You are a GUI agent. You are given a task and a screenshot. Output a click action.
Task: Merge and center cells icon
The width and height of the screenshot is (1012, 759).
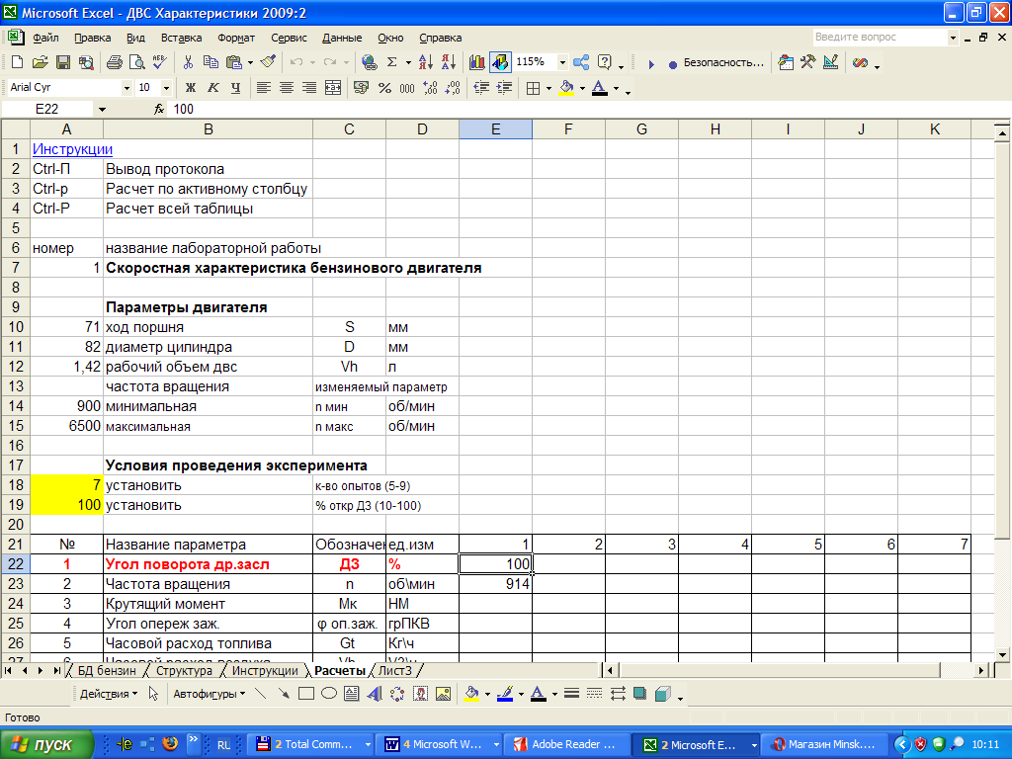coord(333,88)
